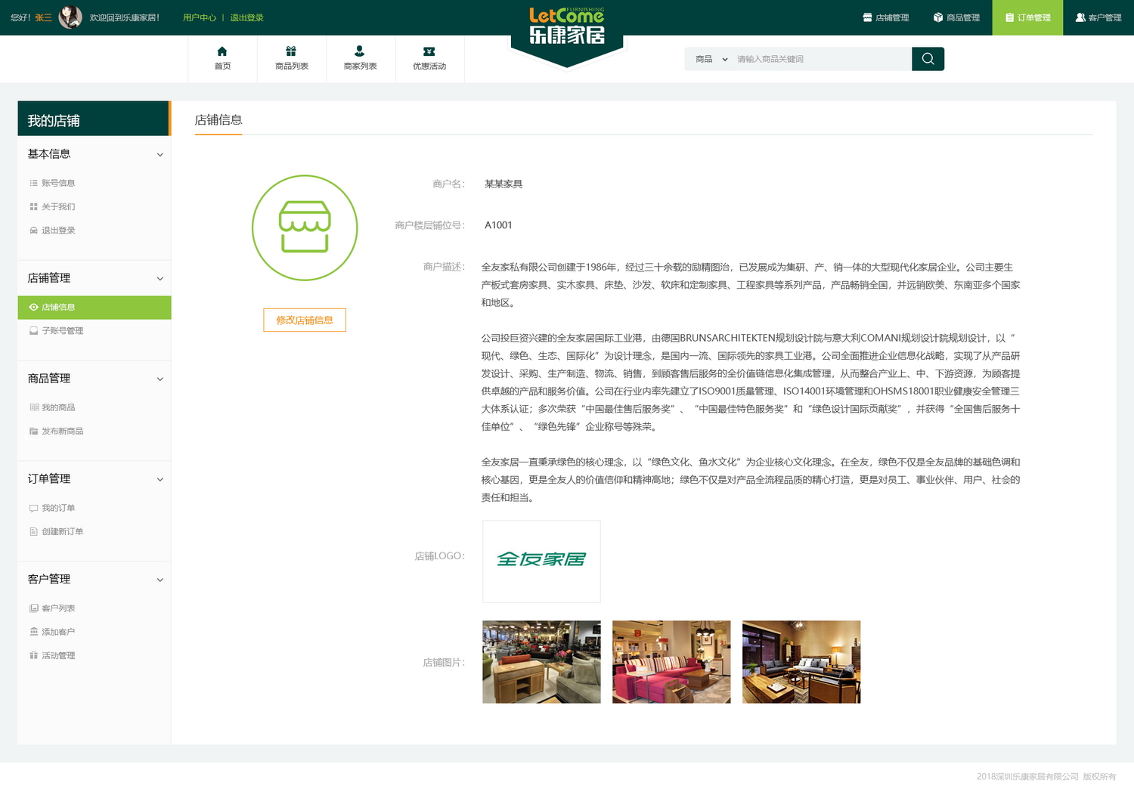The image size is (1134, 792).
Task: Click the gift icon beside 活动管理
Action: pos(33,655)
